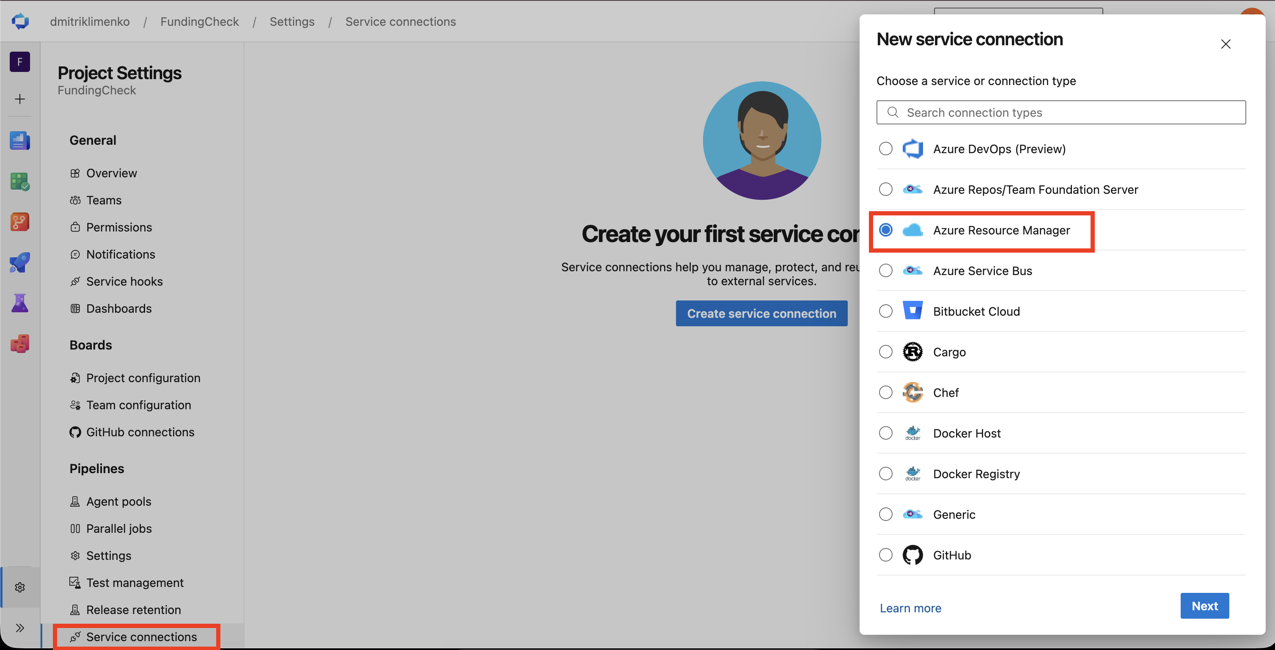This screenshot has width=1275, height=650.
Task: Select the Azure Resource Manager radio button
Action: click(885, 230)
